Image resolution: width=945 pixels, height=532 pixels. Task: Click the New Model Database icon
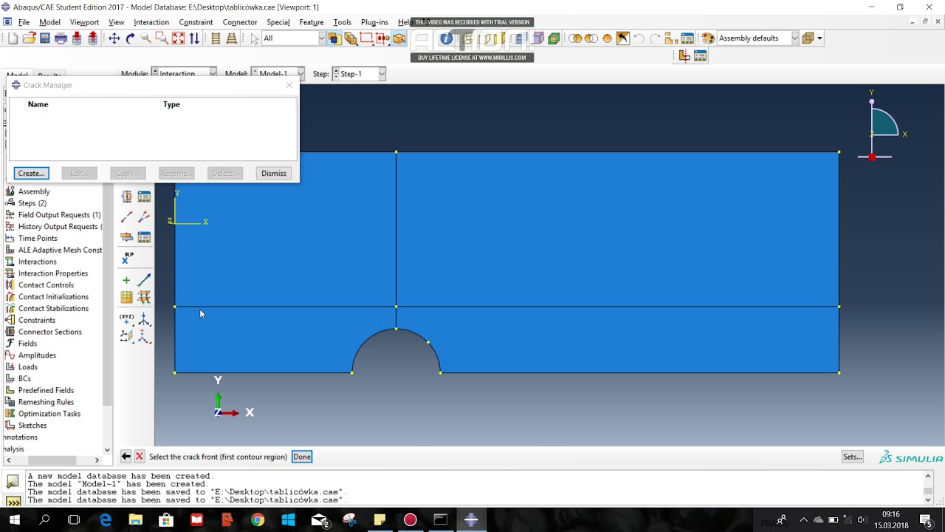click(x=13, y=38)
